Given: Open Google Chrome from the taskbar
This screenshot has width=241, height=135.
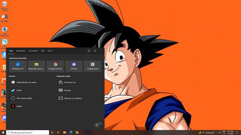Looking at the screenshot, I should point(77,132).
